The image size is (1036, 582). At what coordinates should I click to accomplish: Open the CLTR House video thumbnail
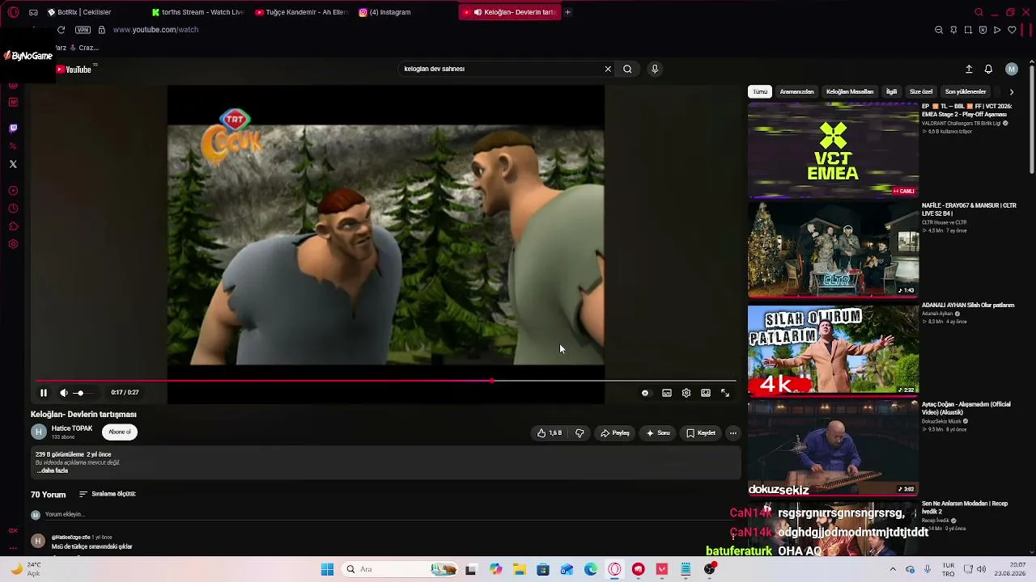833,249
